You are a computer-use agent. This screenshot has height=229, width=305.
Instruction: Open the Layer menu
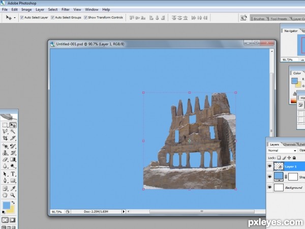[40, 9]
